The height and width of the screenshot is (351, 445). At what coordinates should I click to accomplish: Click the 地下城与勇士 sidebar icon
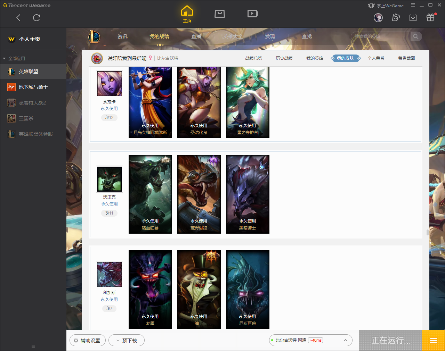(11, 87)
